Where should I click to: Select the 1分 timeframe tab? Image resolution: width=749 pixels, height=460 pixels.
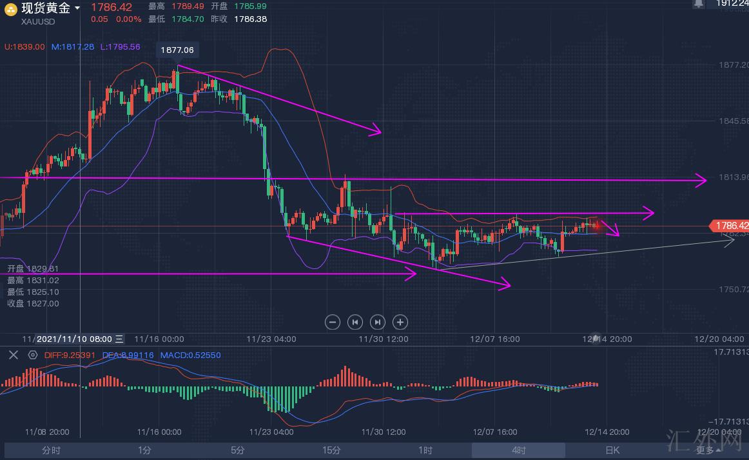click(x=144, y=450)
